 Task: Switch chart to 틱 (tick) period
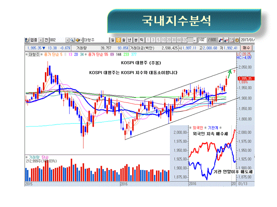(141, 40)
